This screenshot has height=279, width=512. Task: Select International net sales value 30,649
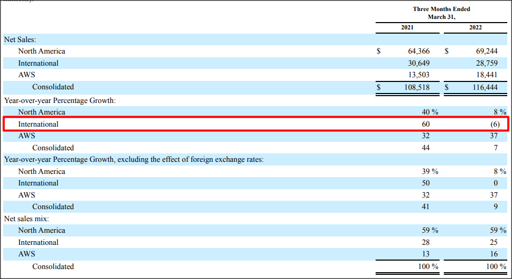pos(419,63)
